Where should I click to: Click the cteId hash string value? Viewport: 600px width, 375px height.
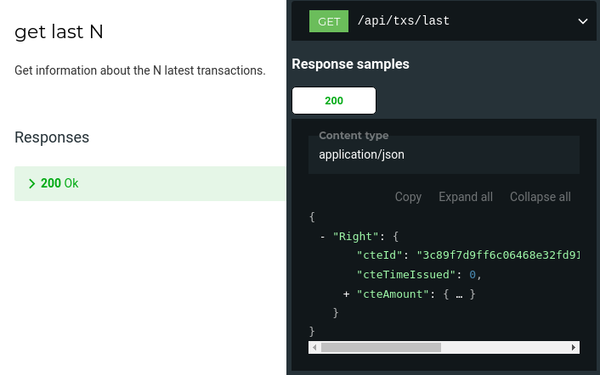[x=498, y=255]
